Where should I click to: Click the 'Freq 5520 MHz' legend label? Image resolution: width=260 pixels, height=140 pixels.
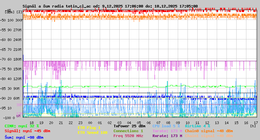128,136
